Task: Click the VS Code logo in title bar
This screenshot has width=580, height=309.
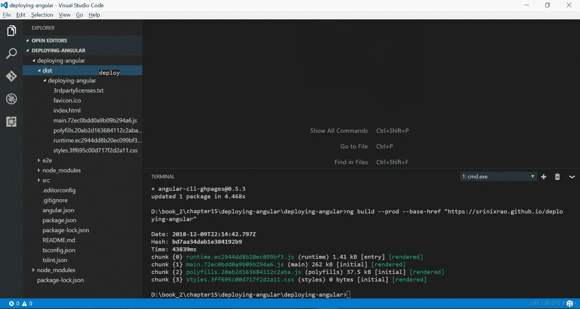Action: point(4,5)
